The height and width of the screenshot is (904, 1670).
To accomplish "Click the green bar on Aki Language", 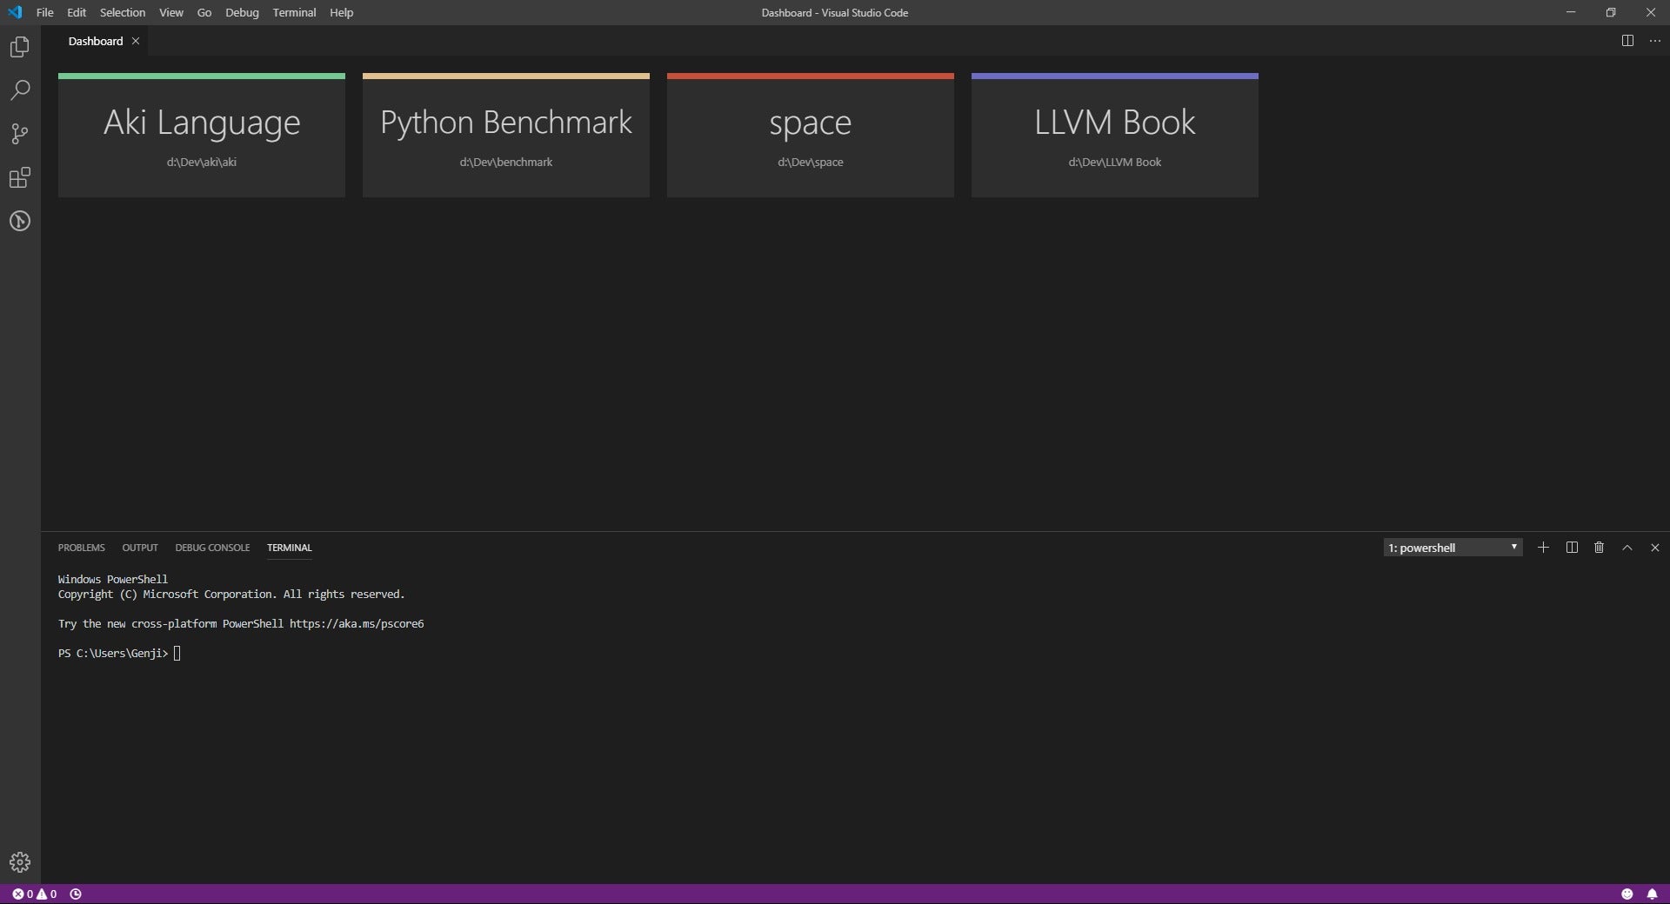I will (x=202, y=76).
